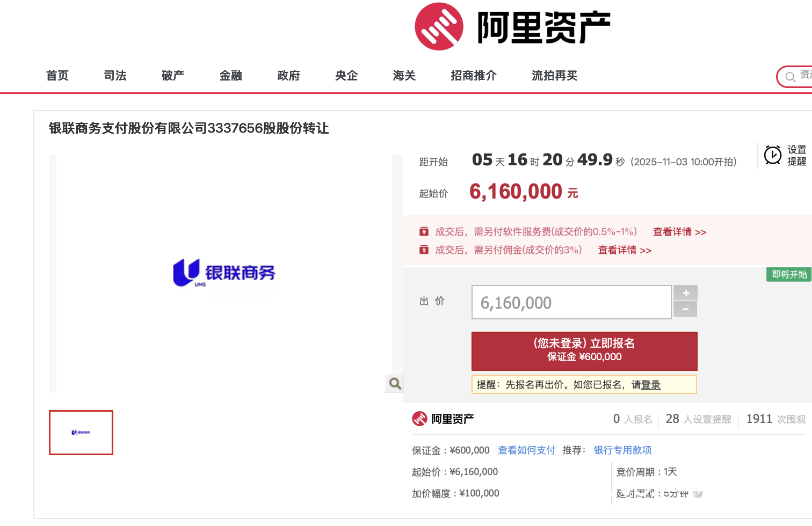812x526 pixels.
Task: Click the 立即报名 registration button
Action: tap(584, 351)
